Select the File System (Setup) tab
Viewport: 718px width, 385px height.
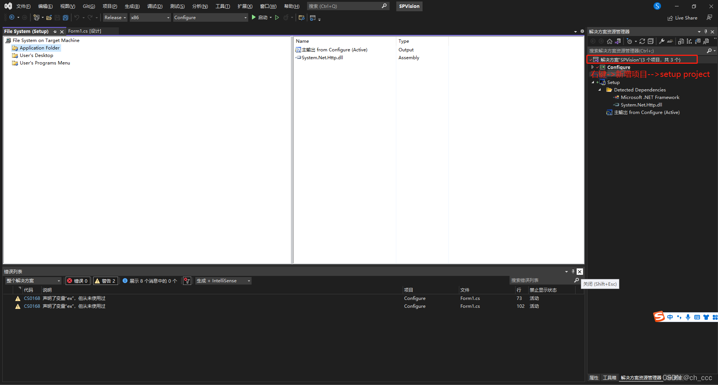[x=26, y=31]
